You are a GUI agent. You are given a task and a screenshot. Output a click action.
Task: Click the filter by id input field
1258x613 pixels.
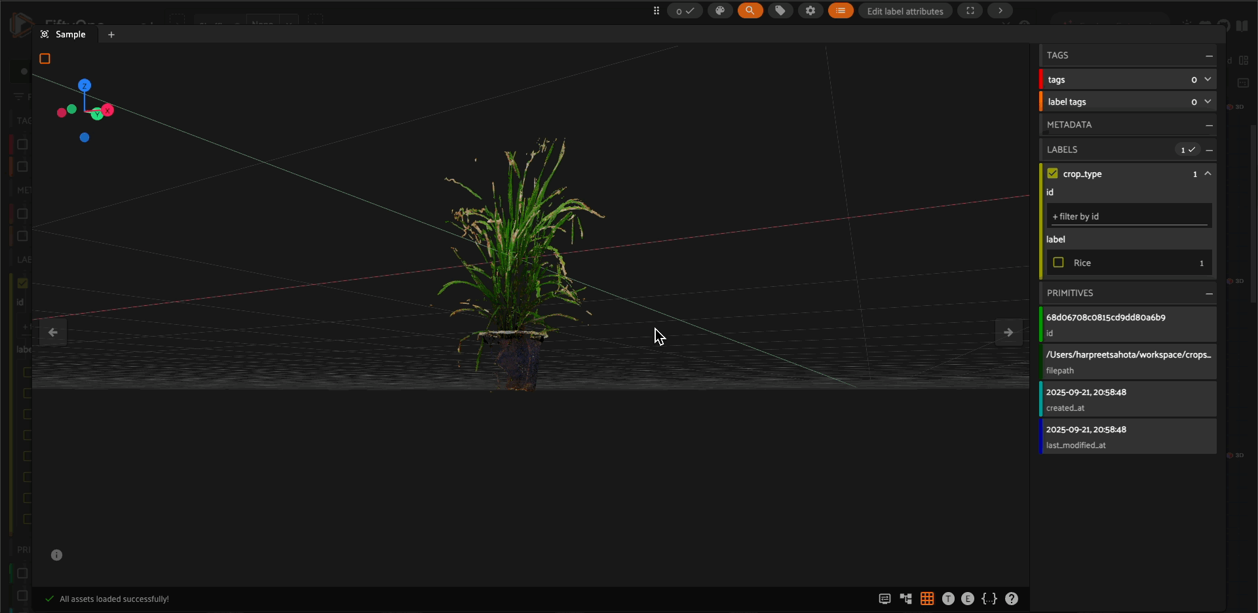[1129, 216]
